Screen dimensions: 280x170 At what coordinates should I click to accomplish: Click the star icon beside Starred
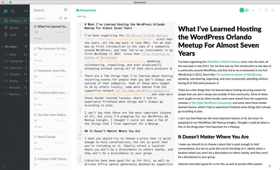pos(6,28)
